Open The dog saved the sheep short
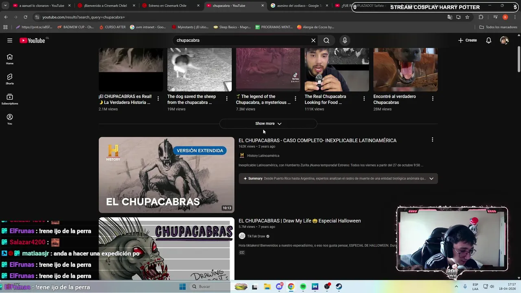Screen dimensions: 521x293 pyautogui.click(x=199, y=70)
